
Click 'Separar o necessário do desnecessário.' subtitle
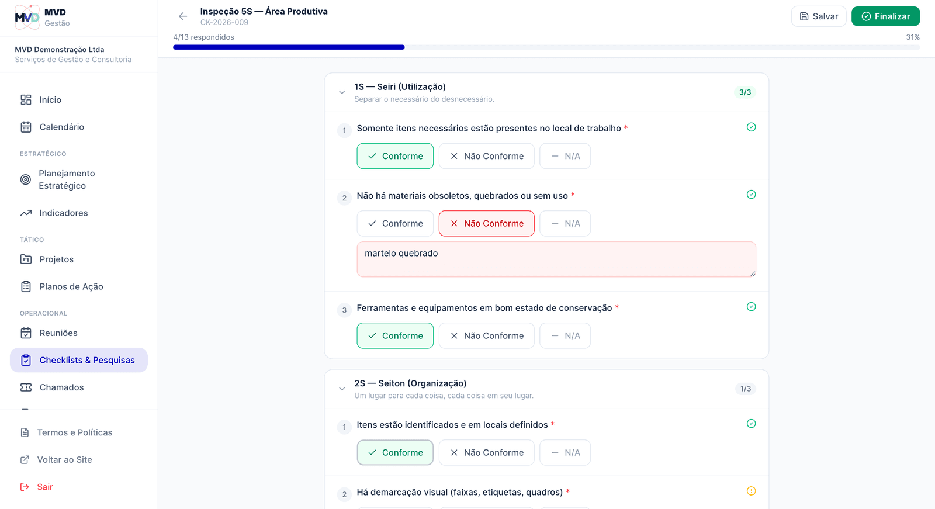424,99
